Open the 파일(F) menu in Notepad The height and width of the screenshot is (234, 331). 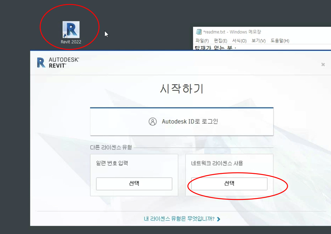coord(202,41)
